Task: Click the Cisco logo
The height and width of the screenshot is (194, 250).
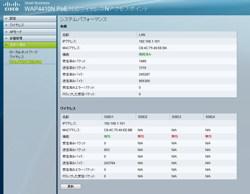Action: (11, 7)
